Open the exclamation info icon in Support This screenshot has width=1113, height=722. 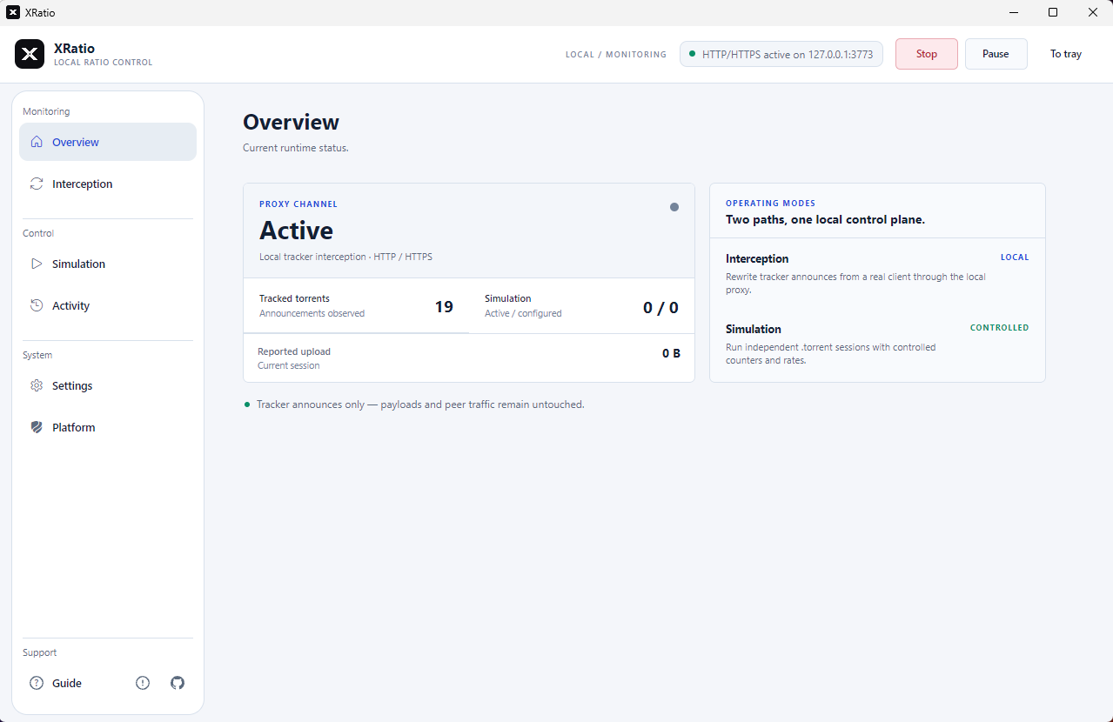143,683
